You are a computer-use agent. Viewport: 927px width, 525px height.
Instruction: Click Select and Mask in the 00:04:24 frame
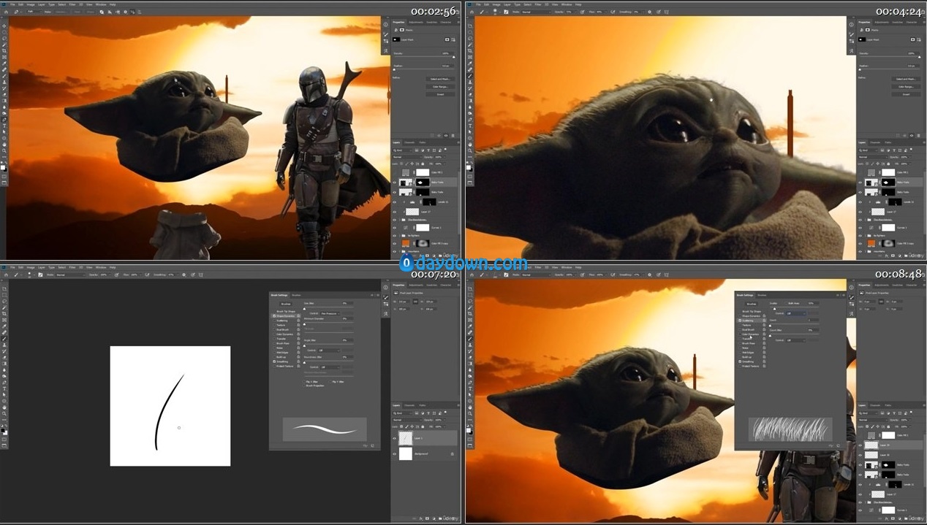906,79
